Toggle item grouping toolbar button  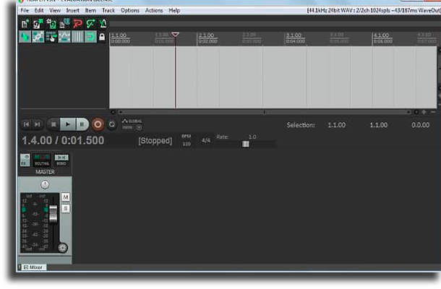pos(38,37)
